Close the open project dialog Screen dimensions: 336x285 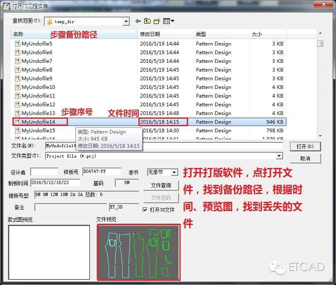324,4
